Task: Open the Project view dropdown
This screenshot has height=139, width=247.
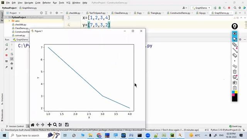Action: tap(14, 13)
